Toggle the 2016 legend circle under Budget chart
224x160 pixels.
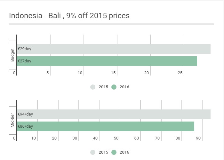(x=114, y=87)
